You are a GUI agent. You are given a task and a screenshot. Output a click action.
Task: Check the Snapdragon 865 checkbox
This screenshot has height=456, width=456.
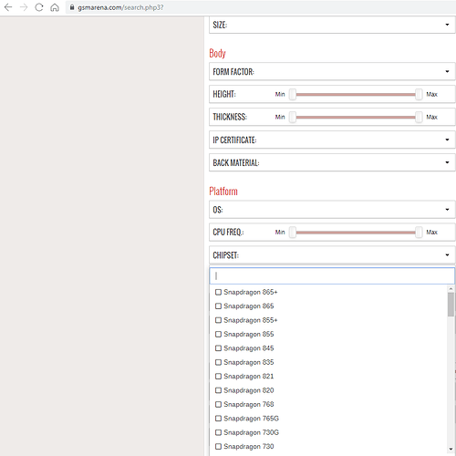pyautogui.click(x=218, y=306)
